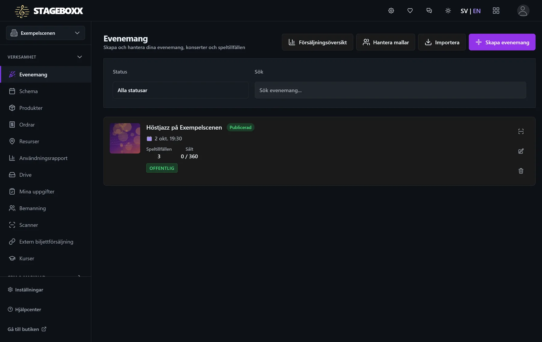Click the Resurser location pin icon
542x342 pixels.
(12, 141)
